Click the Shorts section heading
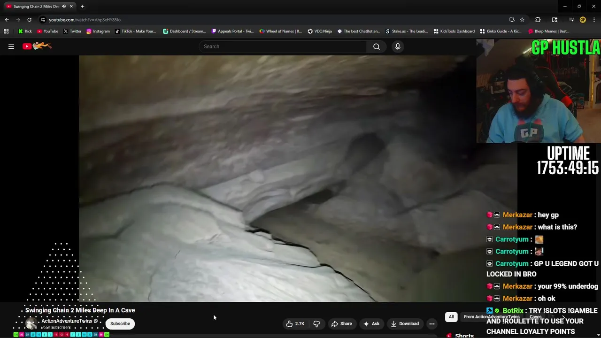 464,335
